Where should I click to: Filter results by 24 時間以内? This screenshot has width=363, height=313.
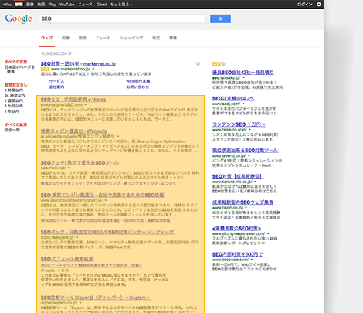15,95
